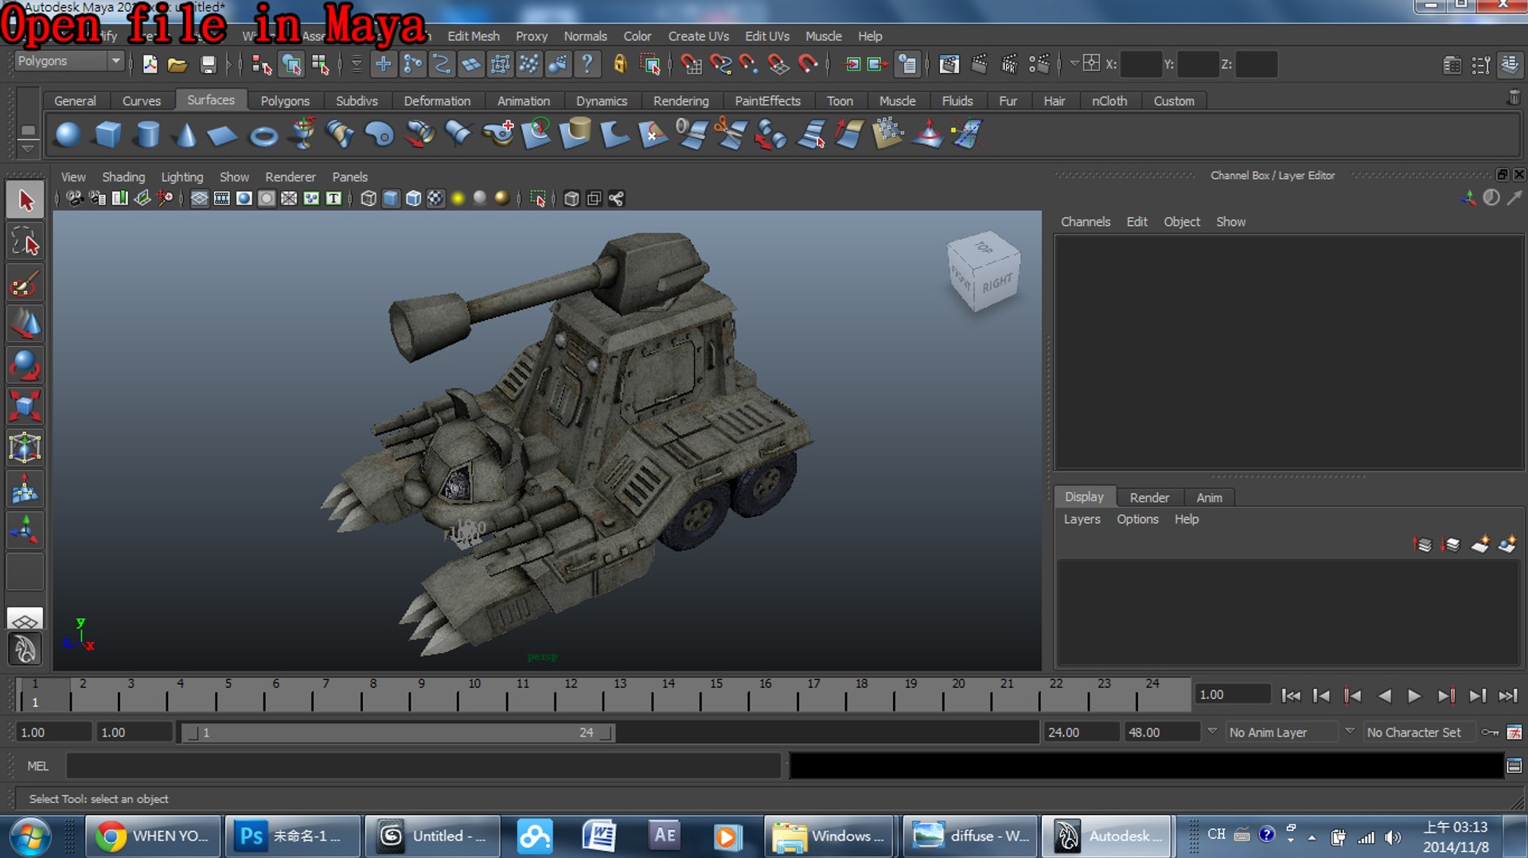Screen dimensions: 1528x858
Task: Toggle auto keyframe key icon
Action: (x=1490, y=732)
